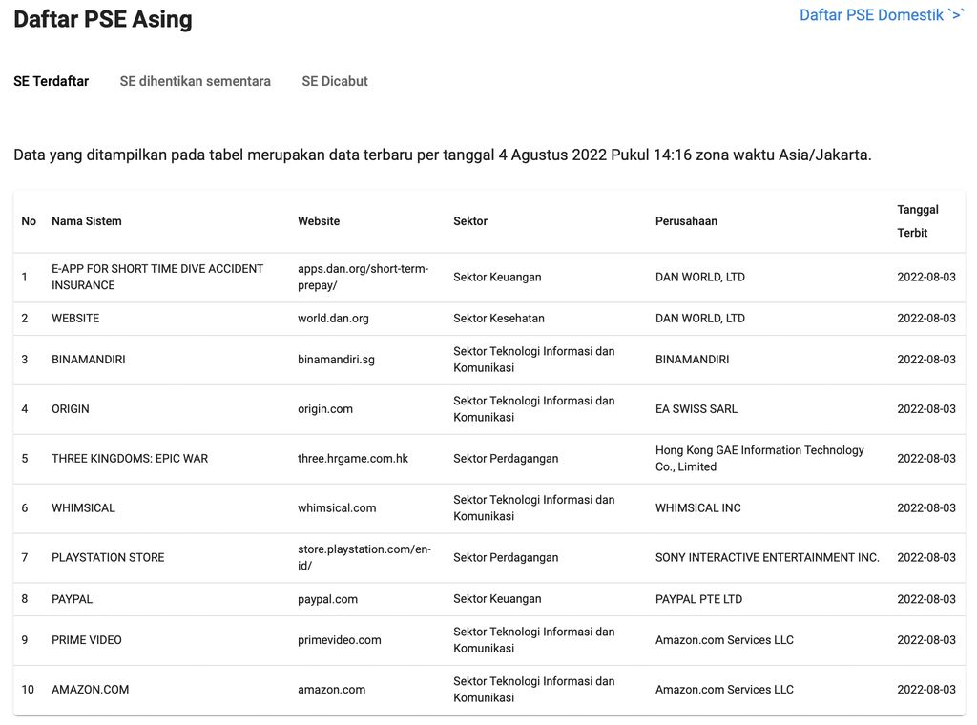Open the Daftar PSE Domestik link
The image size is (977, 725).
[x=881, y=15]
